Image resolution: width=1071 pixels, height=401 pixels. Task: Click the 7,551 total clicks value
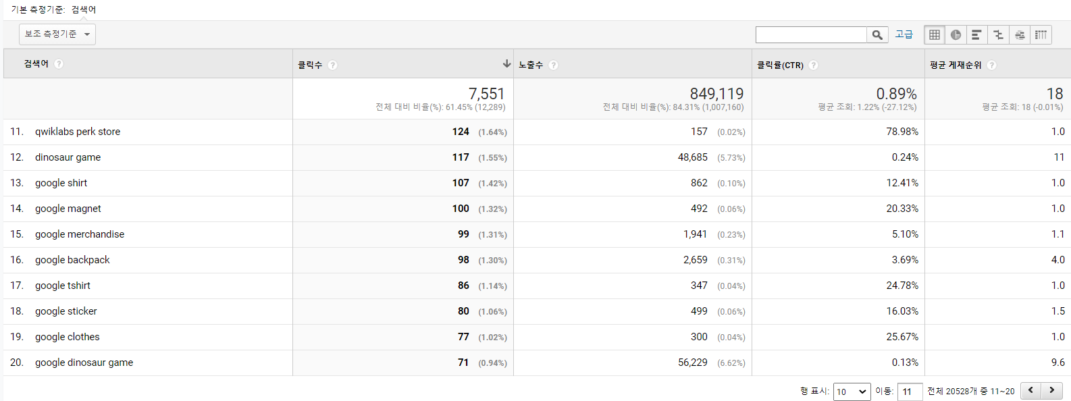[x=487, y=94]
